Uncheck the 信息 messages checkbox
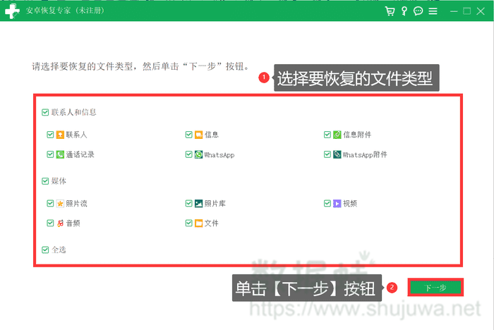Viewport: 494px width, 330px height. [189, 135]
